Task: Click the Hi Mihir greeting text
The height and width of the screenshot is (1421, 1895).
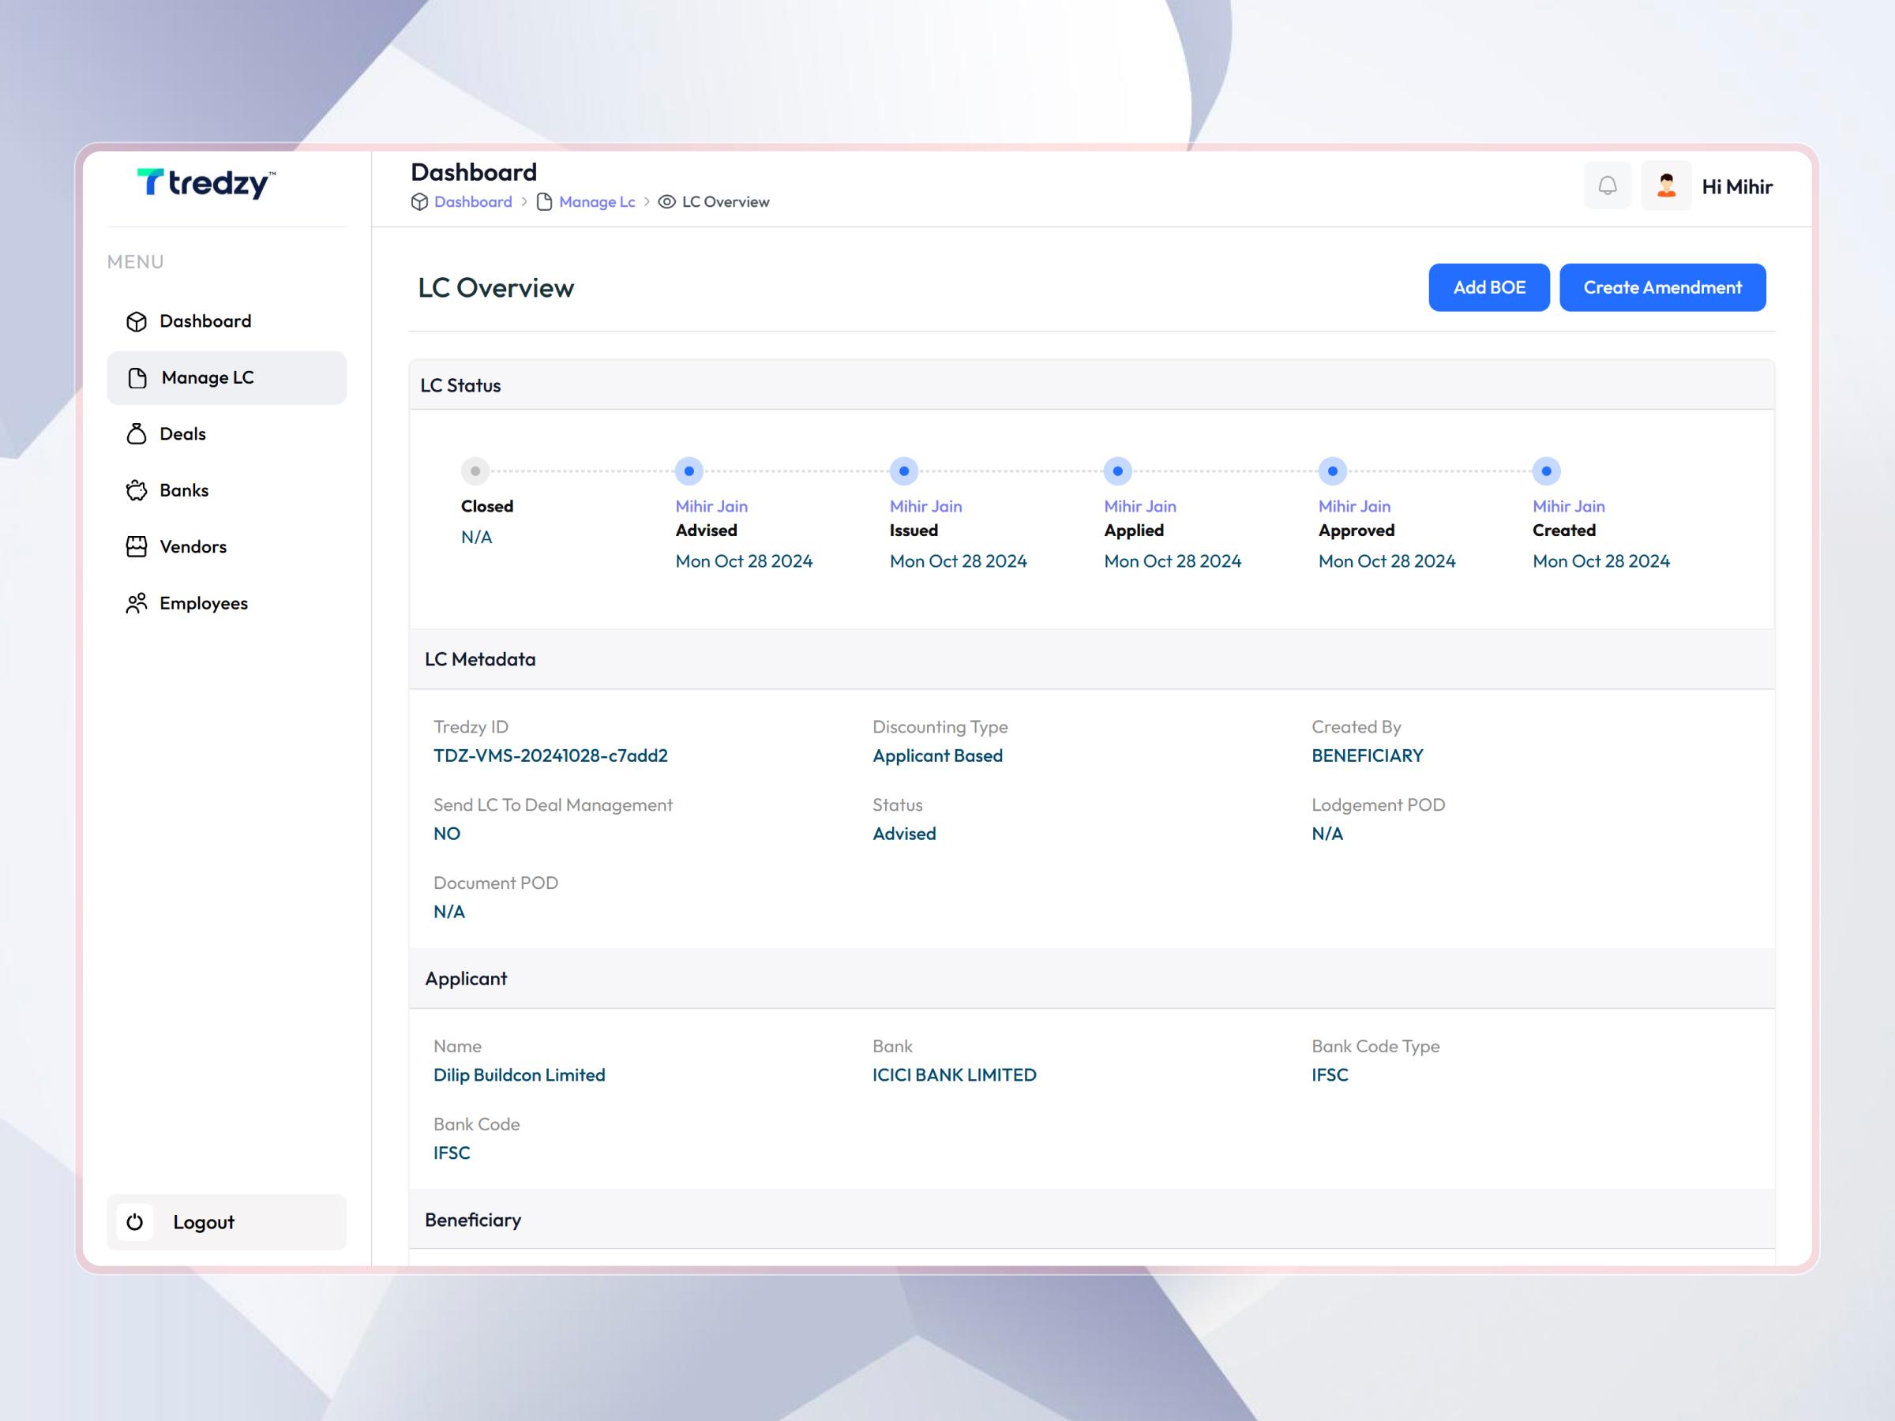Action: 1736,185
